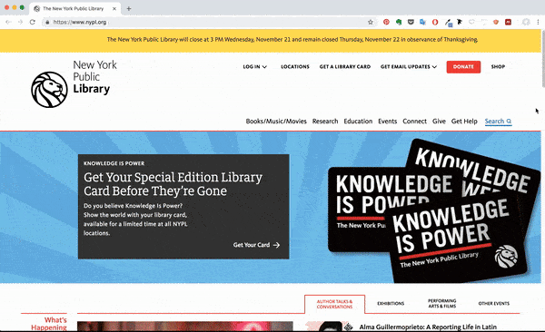Click the What's Happening heading

click(49, 324)
